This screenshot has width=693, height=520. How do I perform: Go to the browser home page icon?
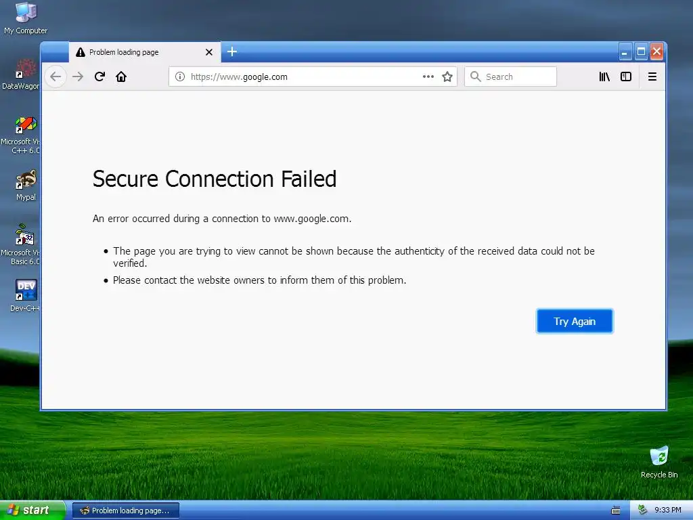pos(121,77)
